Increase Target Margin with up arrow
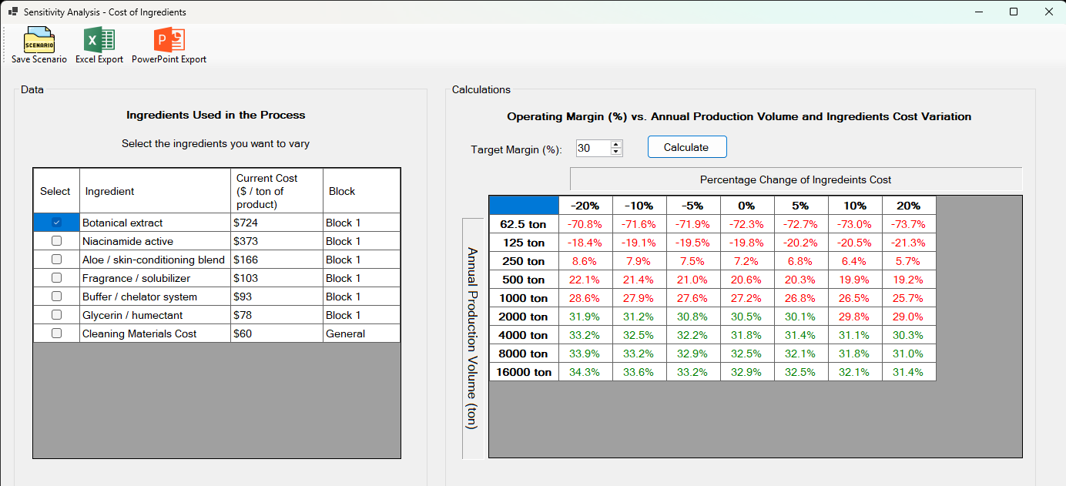This screenshot has height=486, width=1066. [x=615, y=144]
